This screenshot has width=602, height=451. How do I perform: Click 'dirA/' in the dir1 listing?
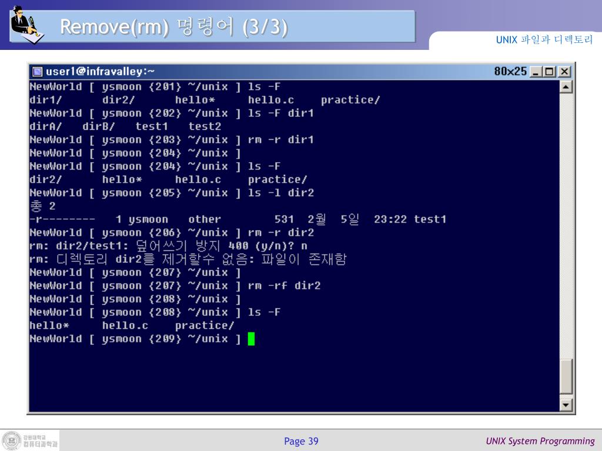(46, 127)
